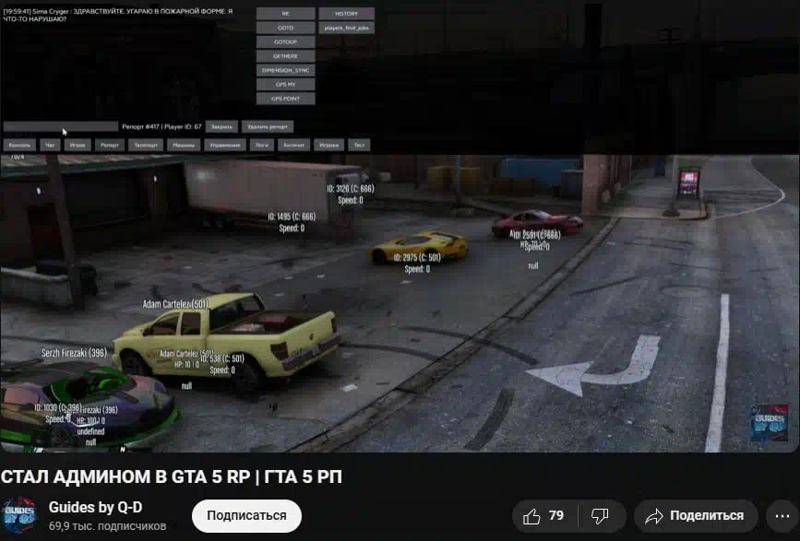Click the DIMENSION_SYNC button

click(x=286, y=70)
